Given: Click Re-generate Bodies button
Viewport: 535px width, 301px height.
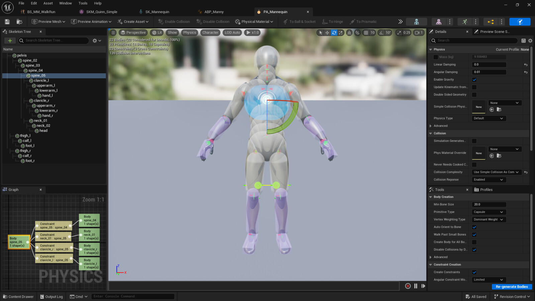Looking at the screenshot, I should click(x=512, y=287).
